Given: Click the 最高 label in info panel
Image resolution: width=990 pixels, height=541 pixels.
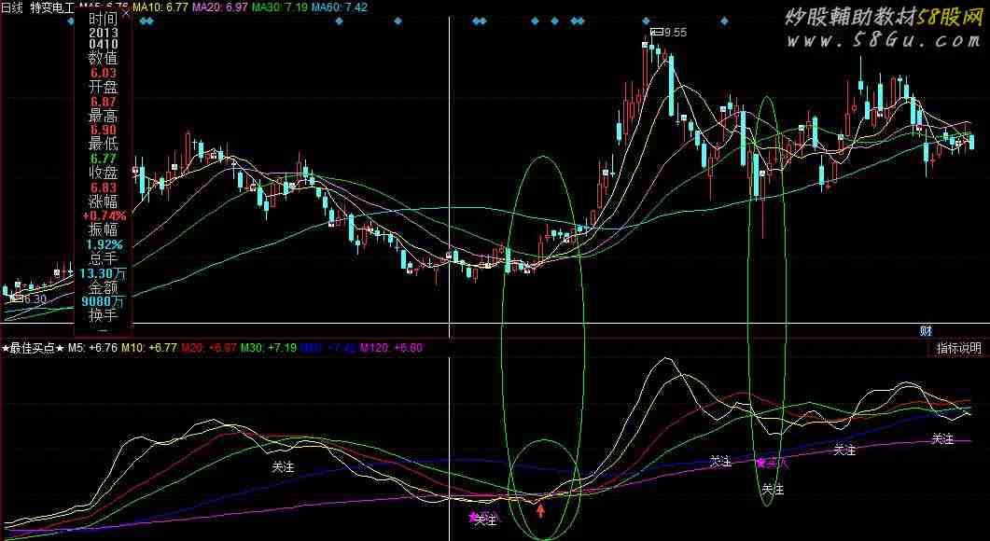Looking at the screenshot, I should pos(103,117).
